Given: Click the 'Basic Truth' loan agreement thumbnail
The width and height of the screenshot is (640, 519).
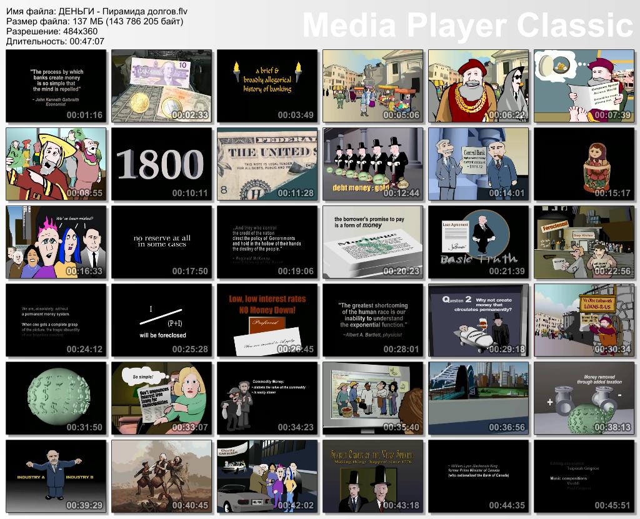Looking at the screenshot, I should pyautogui.click(x=479, y=242).
